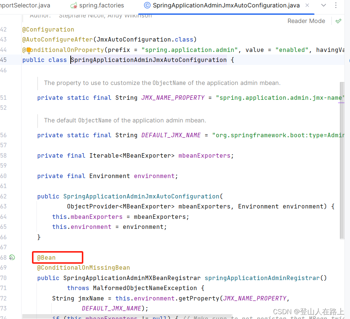350x319 pixels.
Task: Click the SpringApplicationAdminMXBeanRegistrar return type
Action: pos(132,278)
